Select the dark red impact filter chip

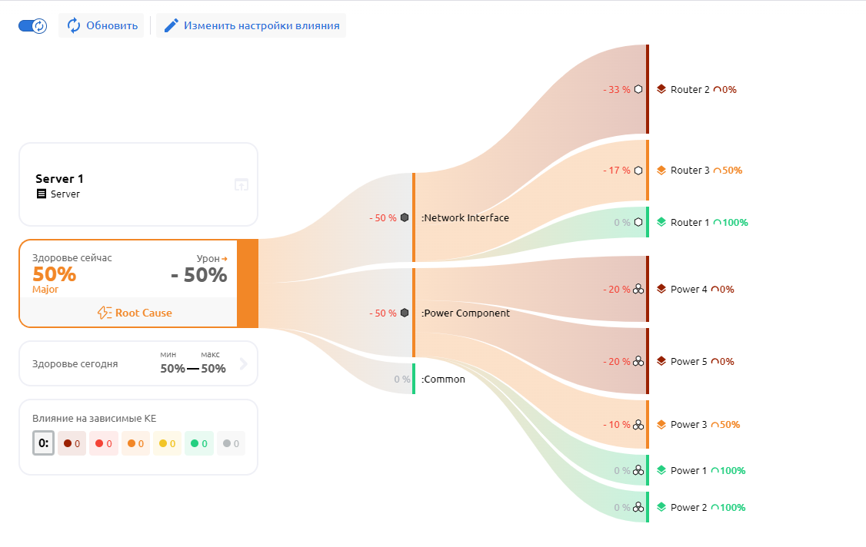72,443
